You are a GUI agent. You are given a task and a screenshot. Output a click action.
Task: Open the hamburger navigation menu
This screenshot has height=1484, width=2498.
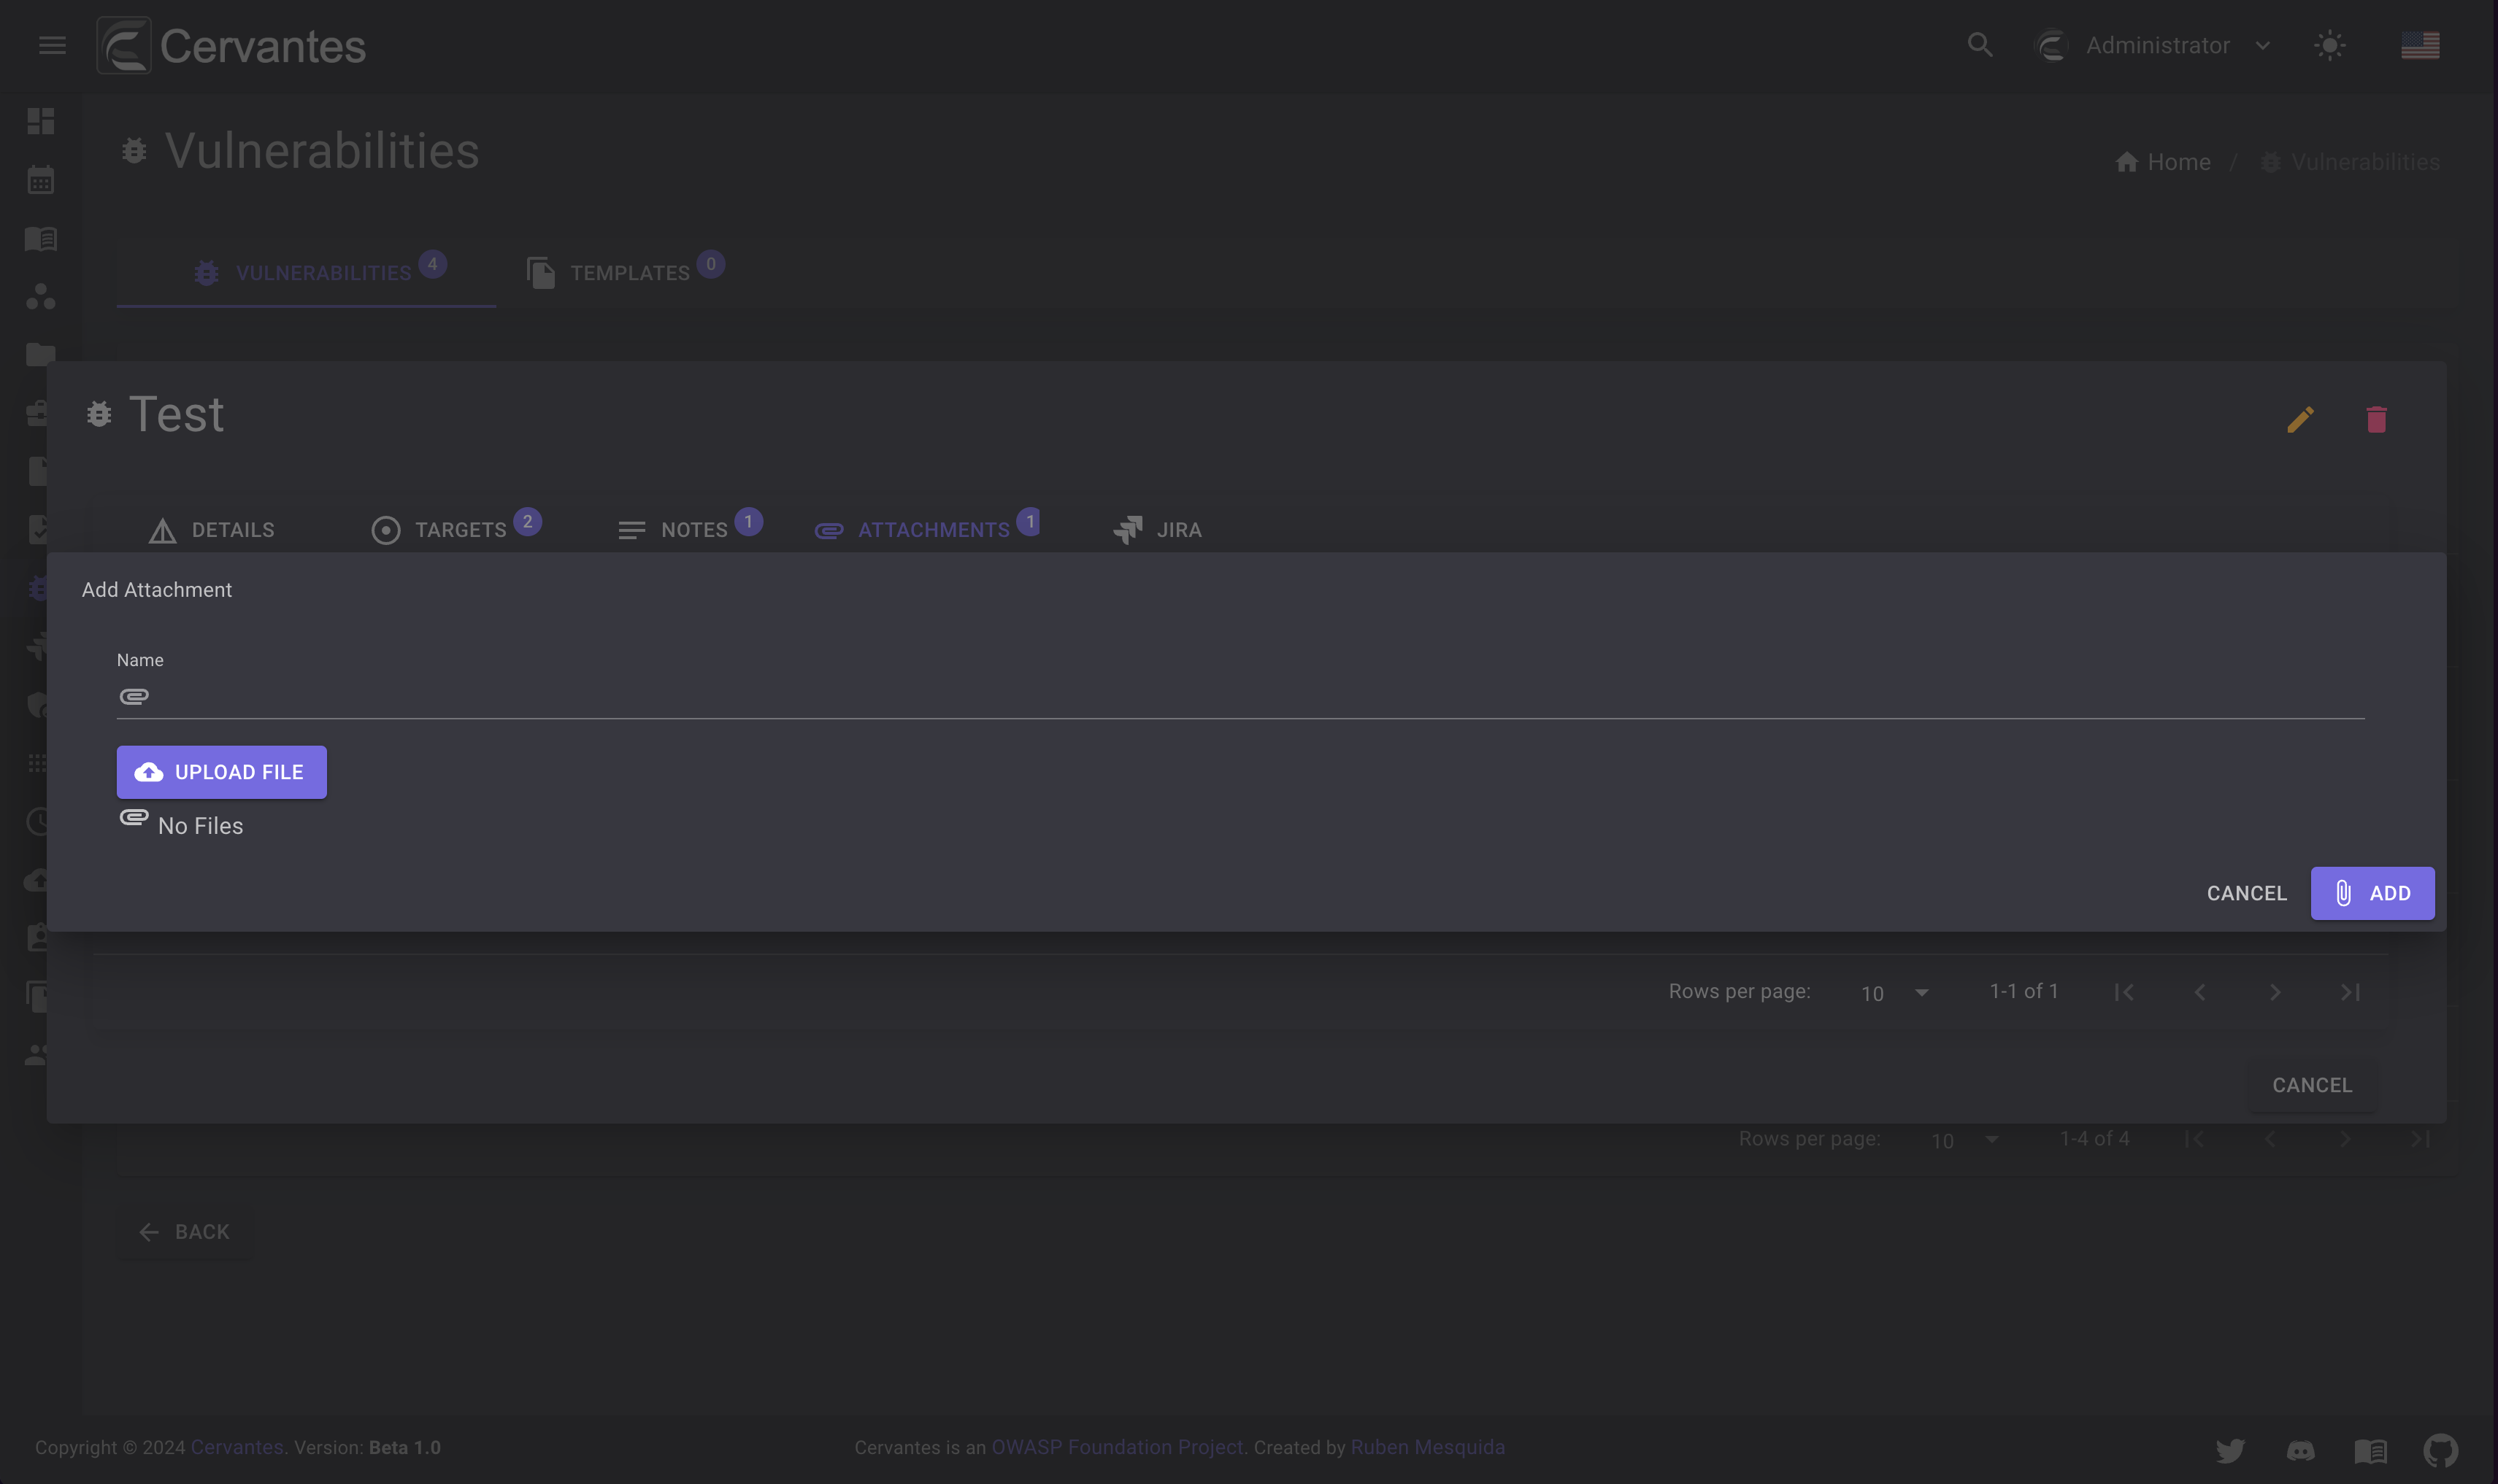[x=52, y=45]
